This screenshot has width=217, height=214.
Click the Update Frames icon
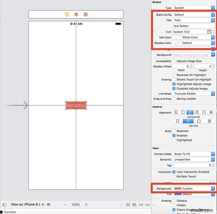[x=121, y=205]
